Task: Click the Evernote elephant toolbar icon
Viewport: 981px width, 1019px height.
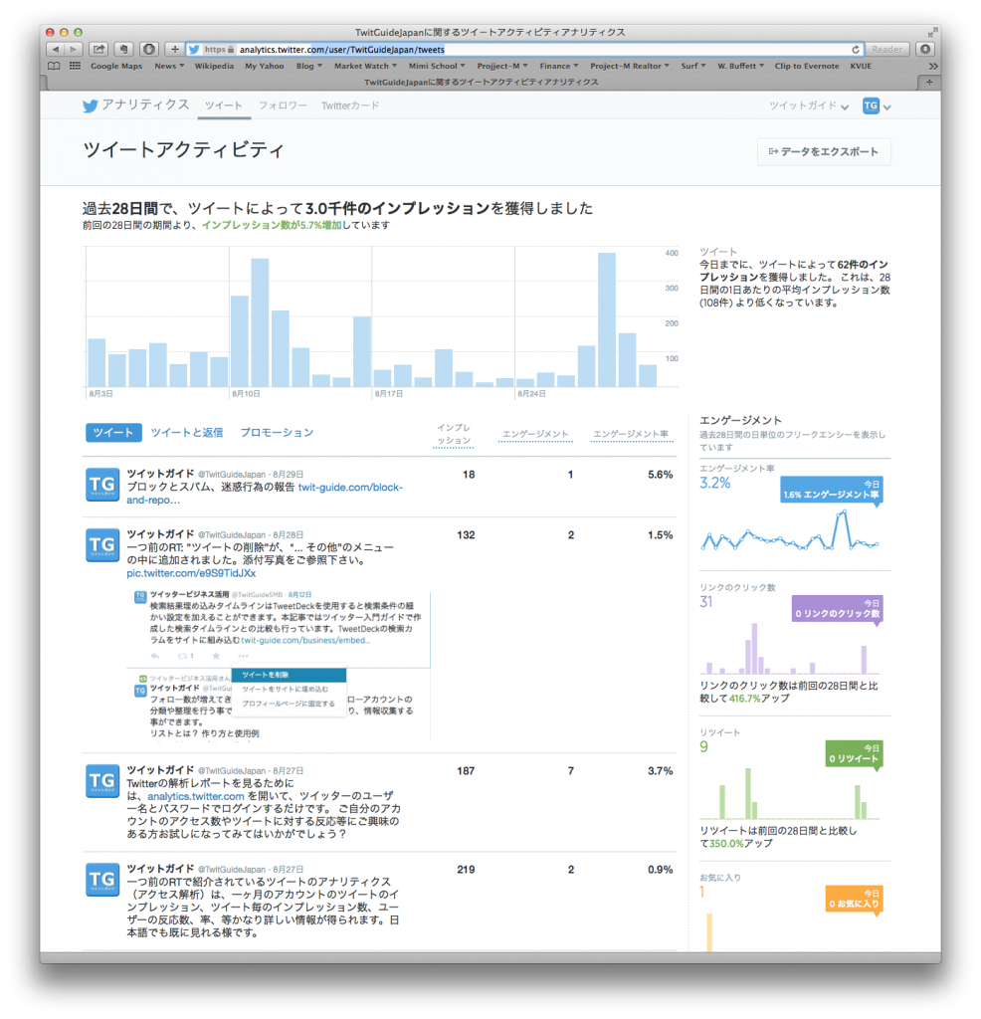Action: pos(123,50)
